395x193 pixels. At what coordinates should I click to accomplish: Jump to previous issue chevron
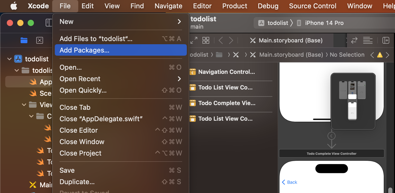click(372, 55)
